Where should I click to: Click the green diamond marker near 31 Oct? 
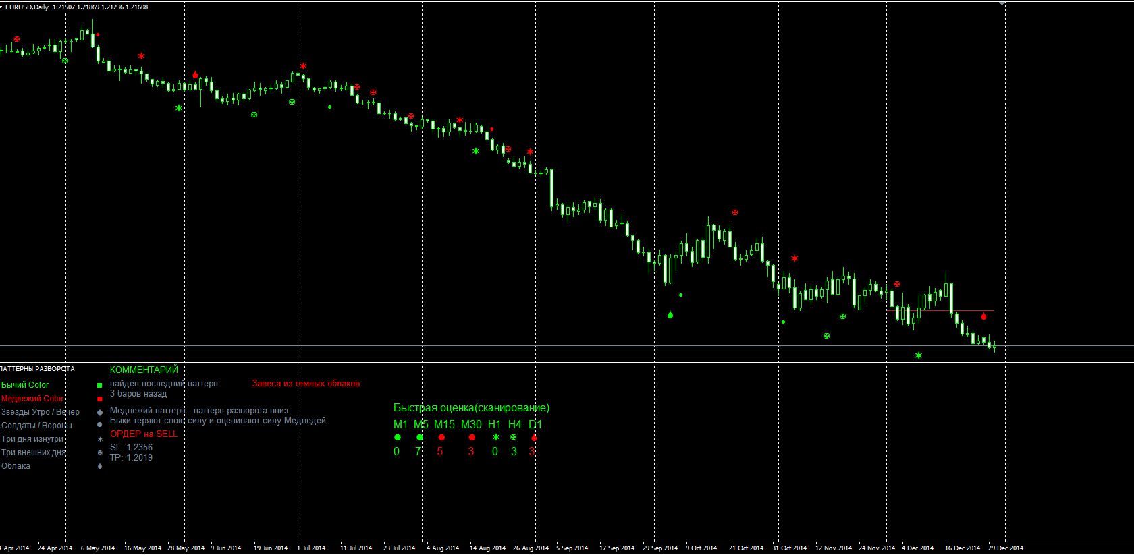pos(783,322)
